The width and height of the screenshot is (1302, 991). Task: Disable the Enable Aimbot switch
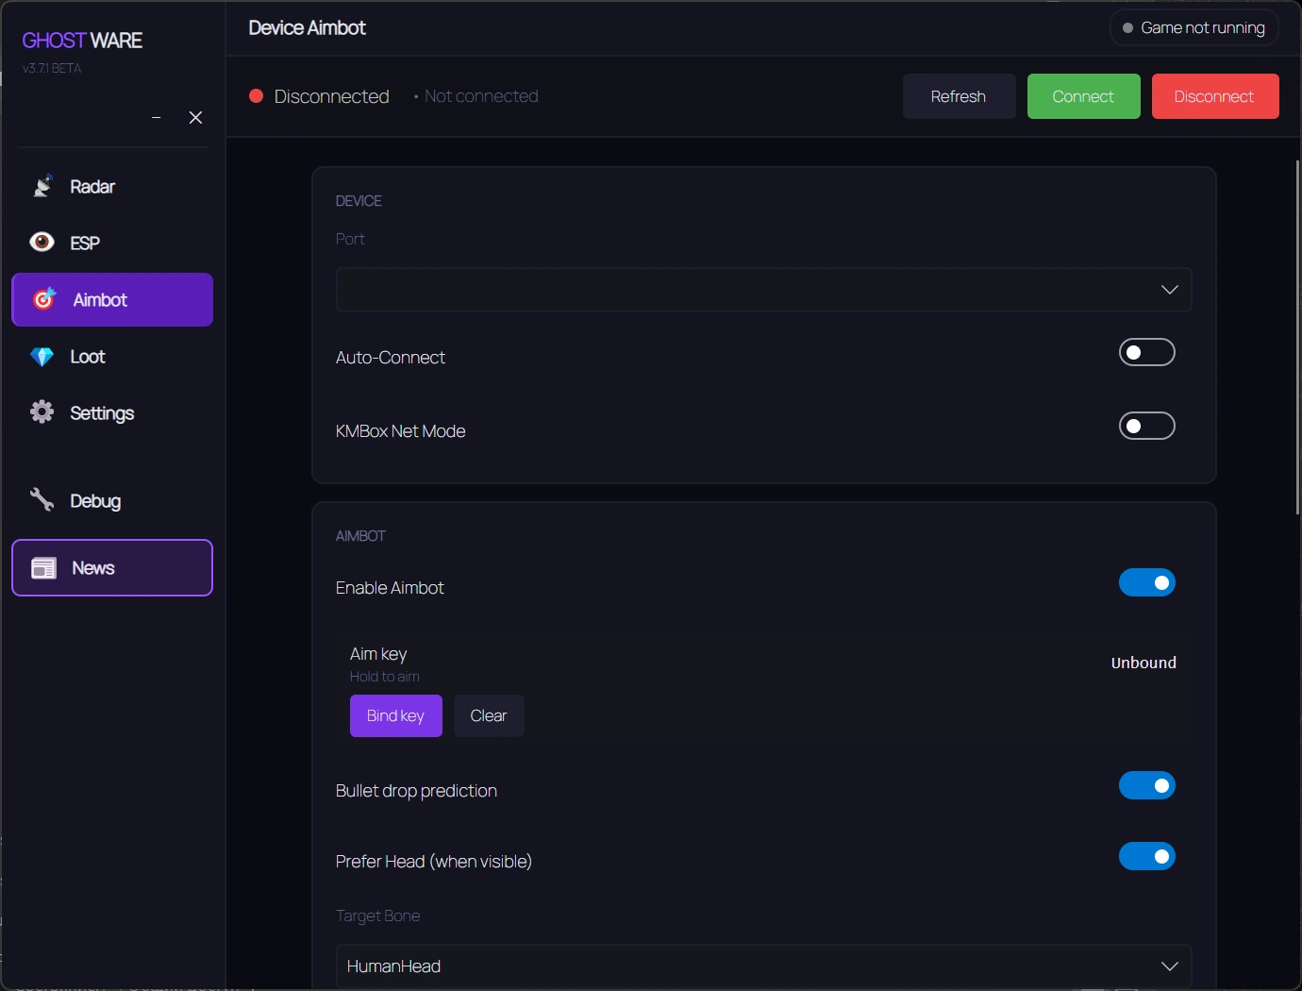coord(1147,582)
